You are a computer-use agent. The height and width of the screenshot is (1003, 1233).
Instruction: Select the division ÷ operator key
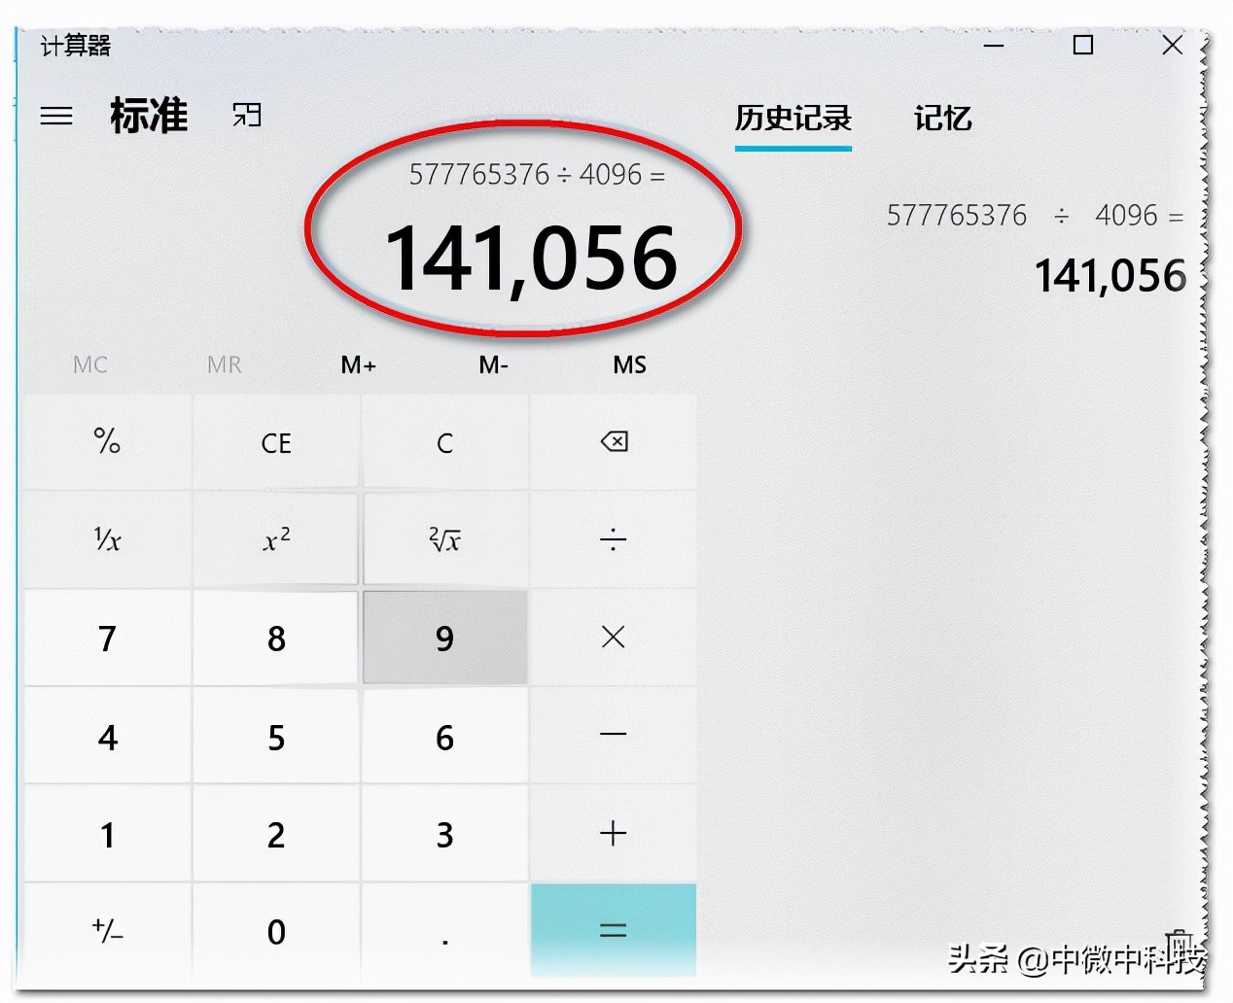click(x=613, y=539)
